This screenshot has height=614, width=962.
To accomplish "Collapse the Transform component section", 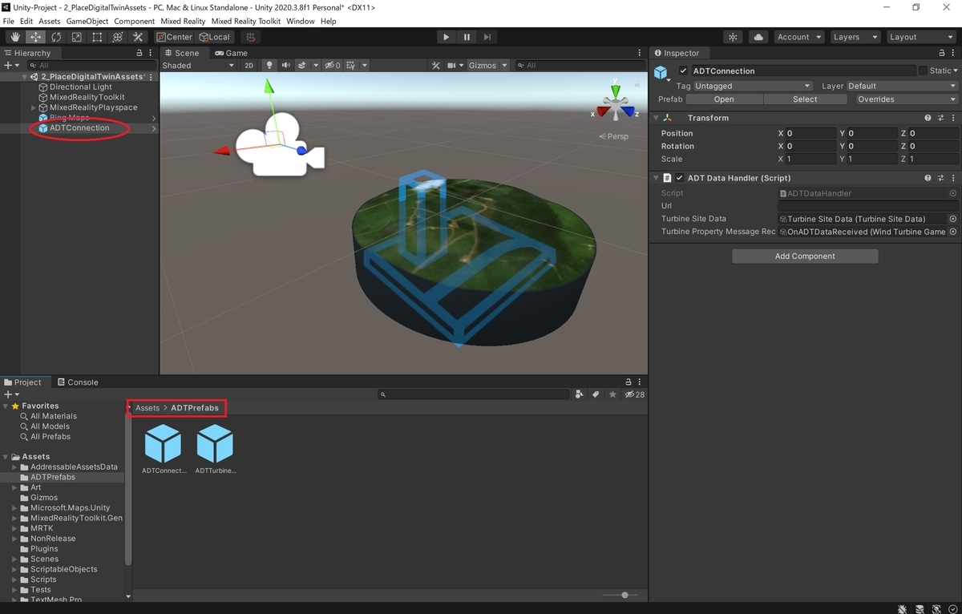I will click(656, 118).
